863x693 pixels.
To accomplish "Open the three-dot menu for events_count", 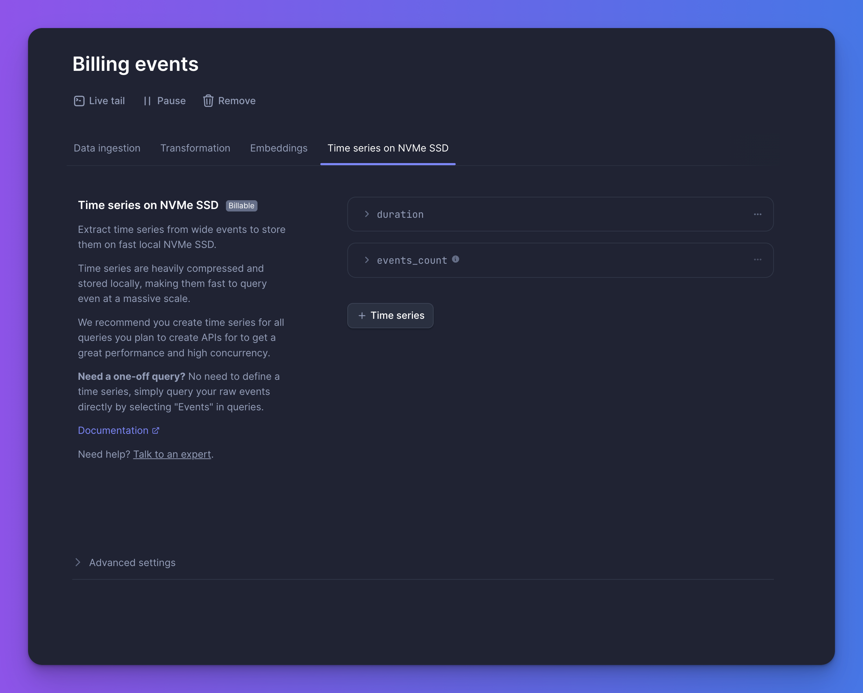I will pos(757,260).
